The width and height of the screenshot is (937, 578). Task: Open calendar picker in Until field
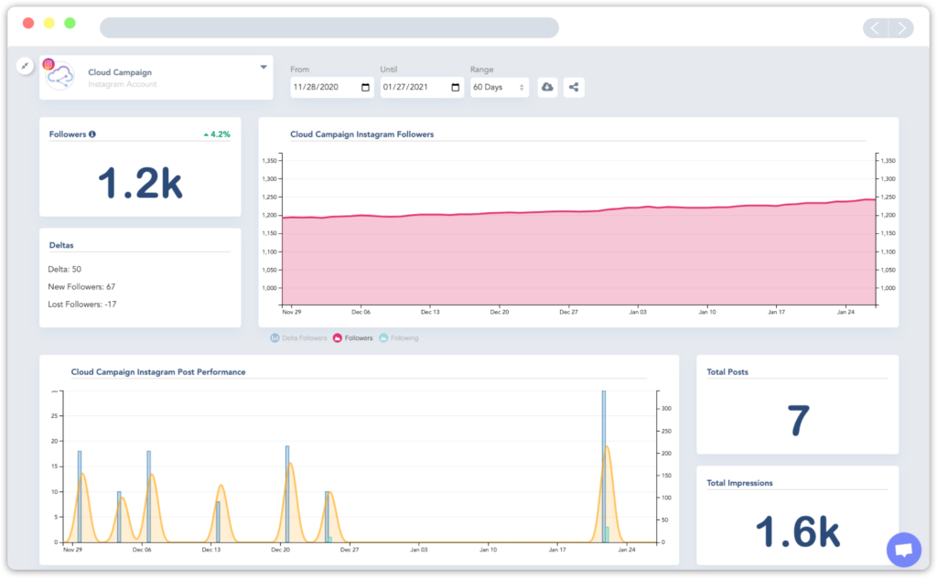pyautogui.click(x=456, y=88)
